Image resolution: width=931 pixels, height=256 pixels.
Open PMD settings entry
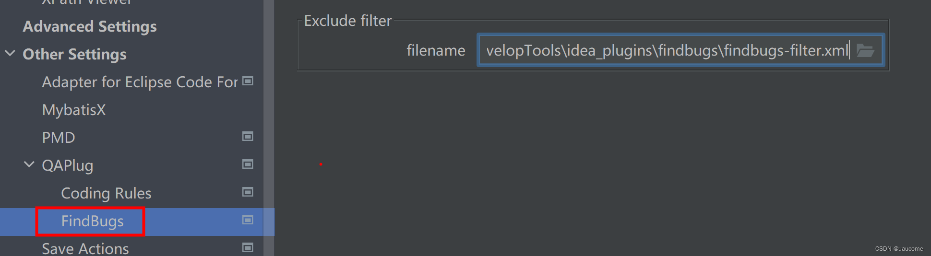(x=59, y=138)
